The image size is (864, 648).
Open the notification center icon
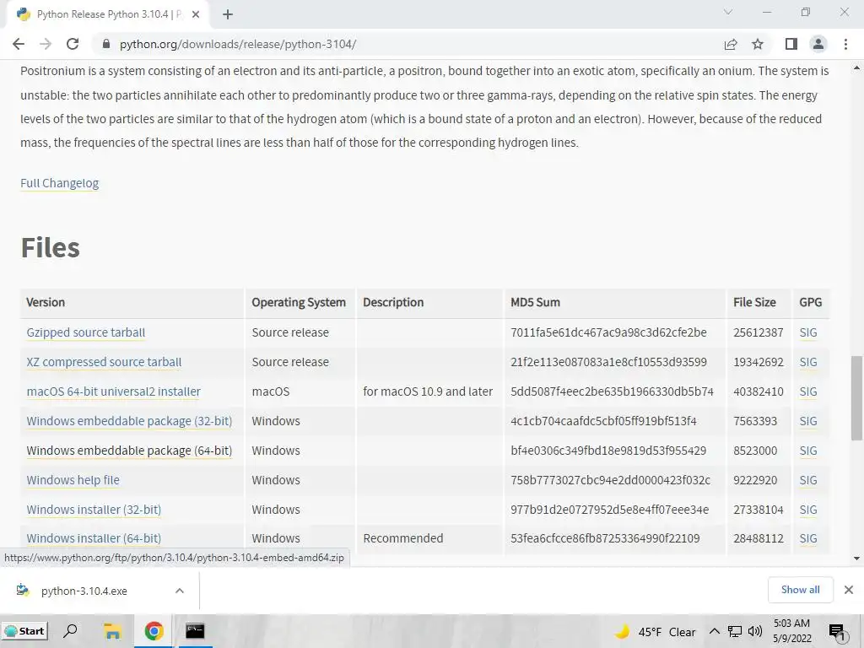click(837, 633)
